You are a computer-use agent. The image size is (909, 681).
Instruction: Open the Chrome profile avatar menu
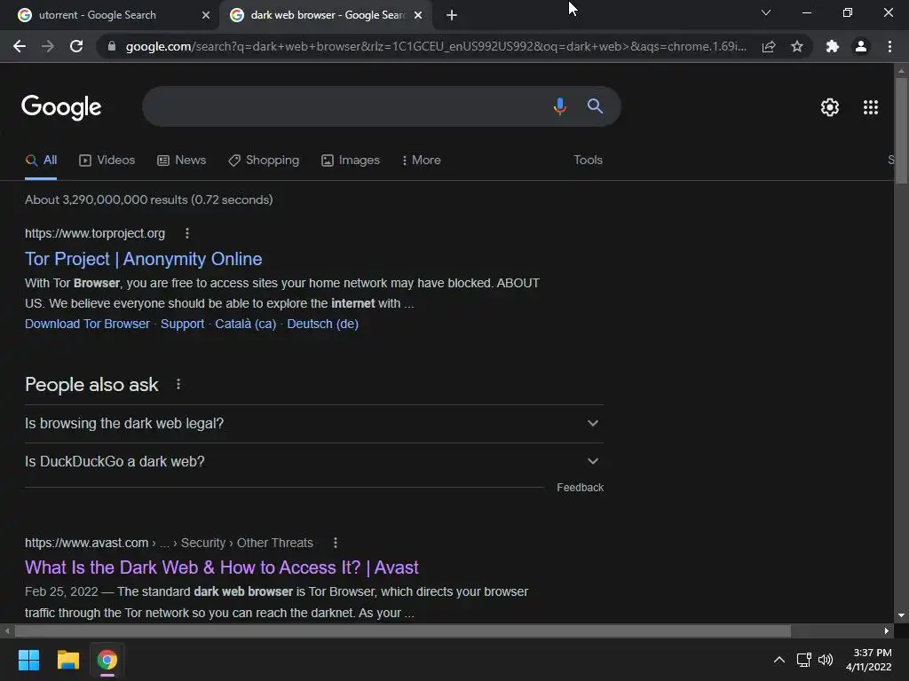[x=861, y=46]
